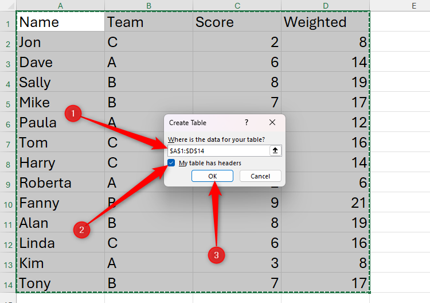The image size is (430, 303).
Task: Toggle the My table has headers checkbox
Action: click(171, 163)
